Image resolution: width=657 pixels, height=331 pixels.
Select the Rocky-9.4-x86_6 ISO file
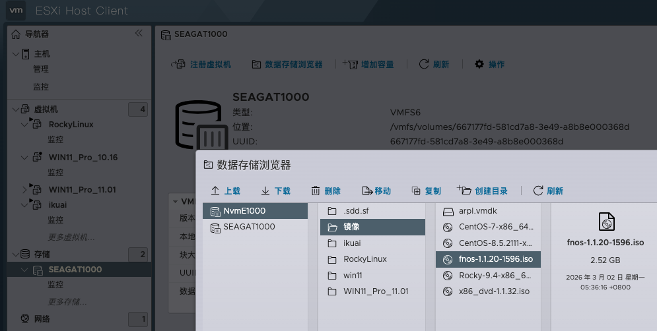click(x=488, y=276)
